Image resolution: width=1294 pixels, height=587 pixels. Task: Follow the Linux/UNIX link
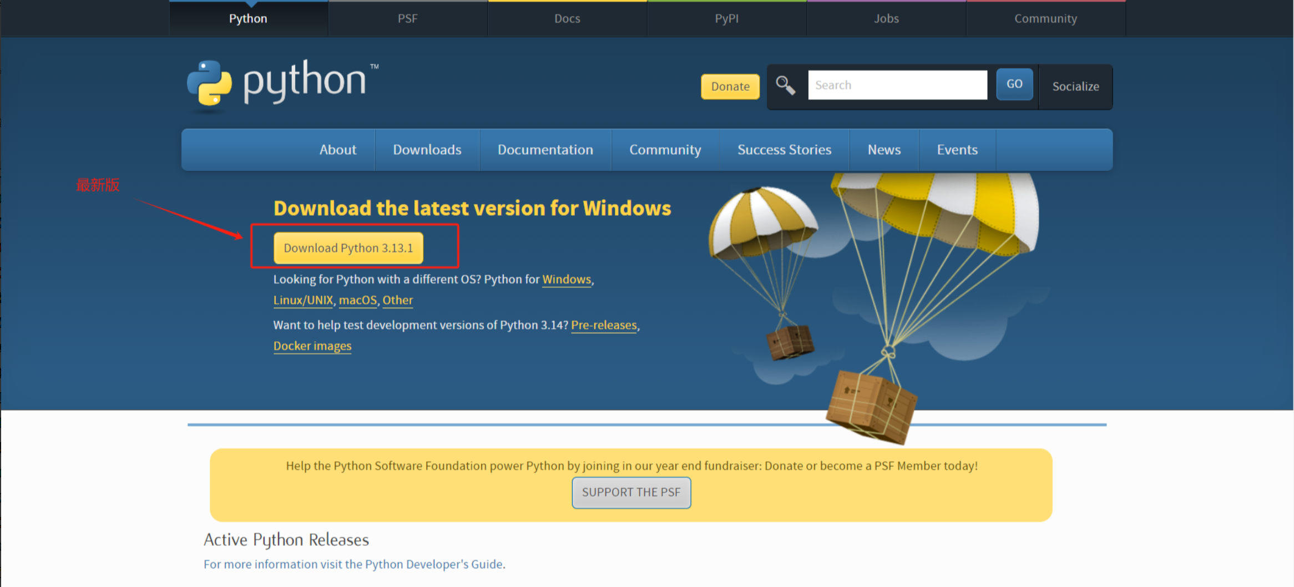click(303, 300)
